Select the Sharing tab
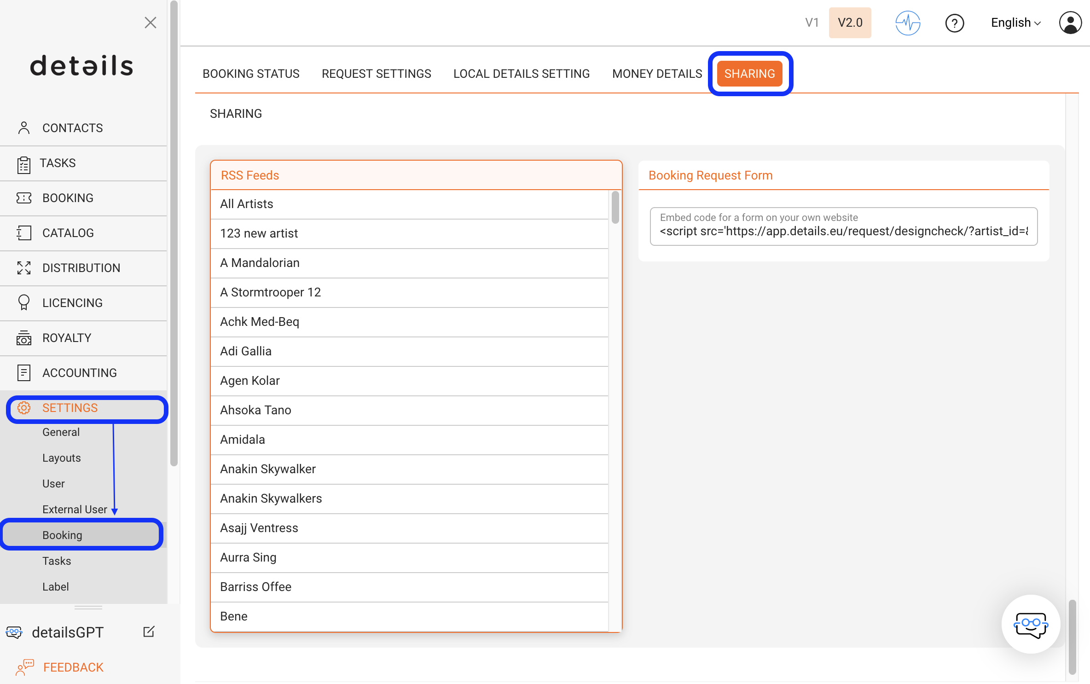 click(749, 74)
